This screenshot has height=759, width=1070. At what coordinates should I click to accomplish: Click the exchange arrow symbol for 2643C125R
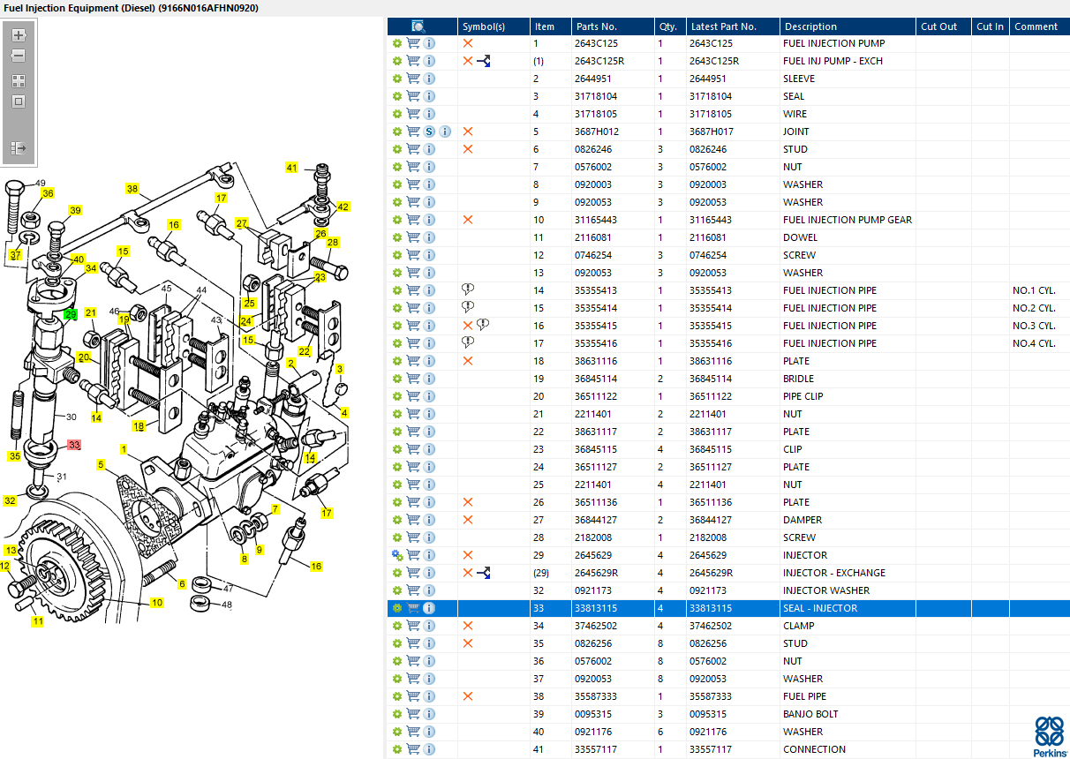point(483,61)
